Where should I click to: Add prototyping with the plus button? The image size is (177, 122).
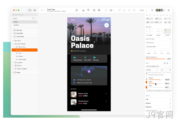pyautogui.click(x=170, y=39)
